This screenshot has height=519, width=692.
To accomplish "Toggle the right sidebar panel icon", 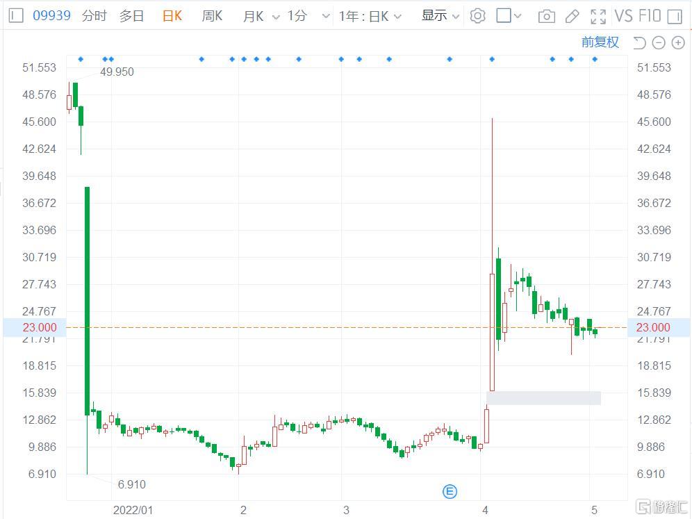I will [674, 15].
